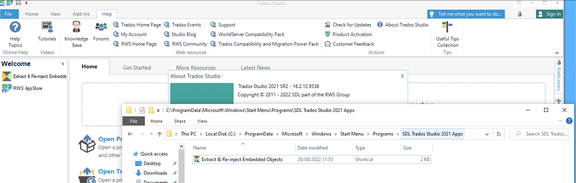Open Explorer View ribbon tab
576x183 pixels.
[202, 121]
